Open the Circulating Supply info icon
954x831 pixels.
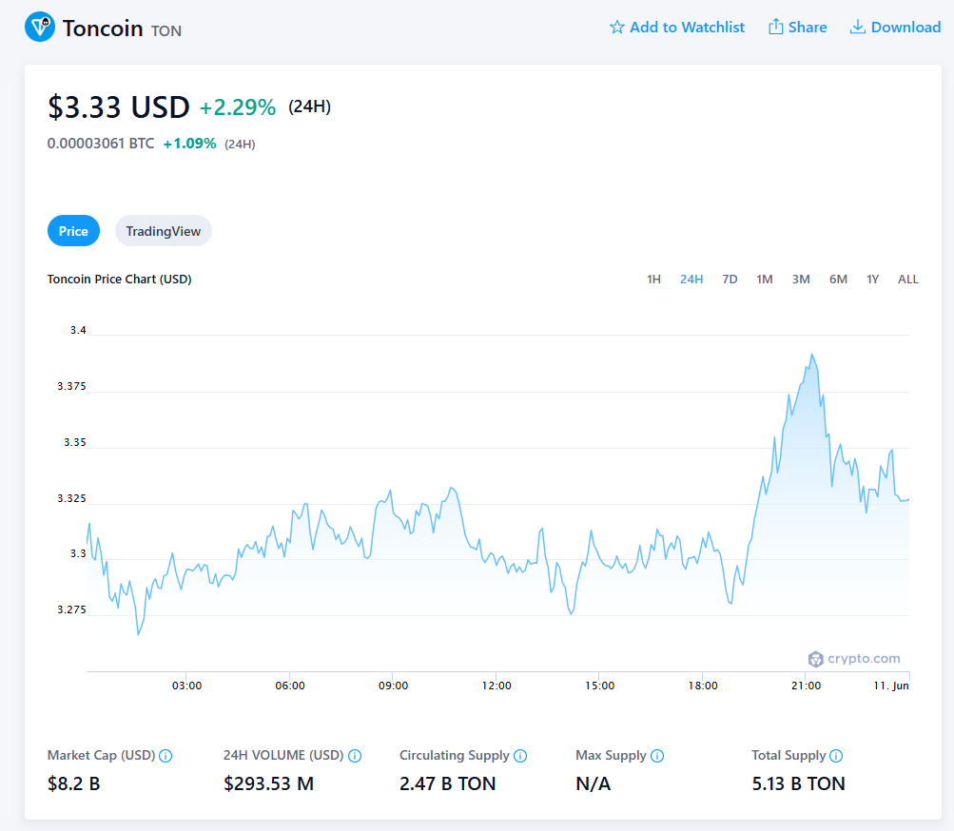520,756
